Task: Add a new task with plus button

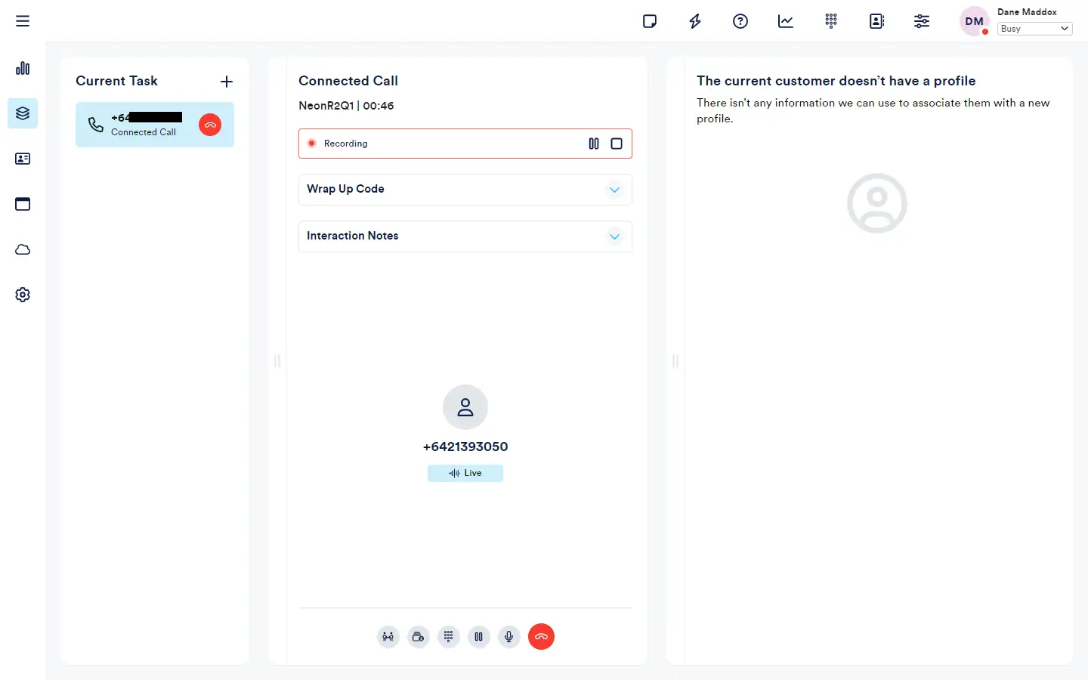Action: click(227, 82)
